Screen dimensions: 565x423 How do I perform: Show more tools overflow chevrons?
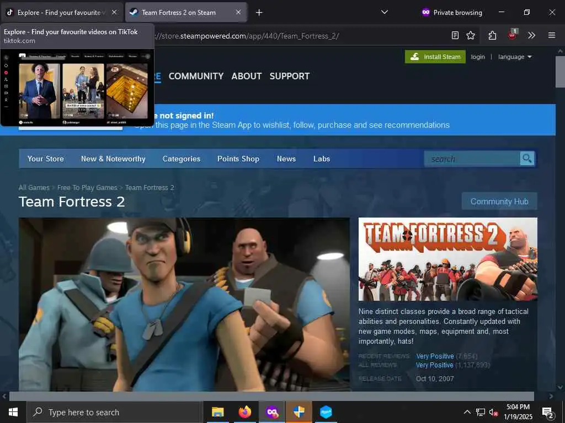coord(531,35)
